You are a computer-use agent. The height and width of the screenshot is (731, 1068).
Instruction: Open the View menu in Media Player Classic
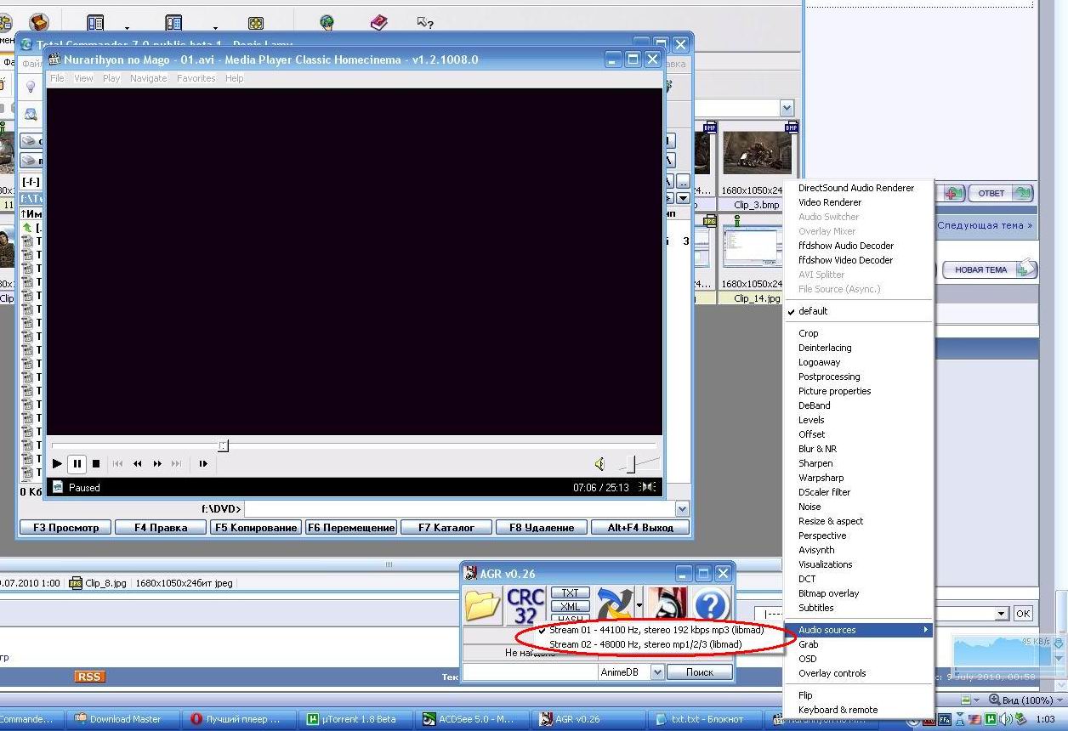pyautogui.click(x=83, y=78)
